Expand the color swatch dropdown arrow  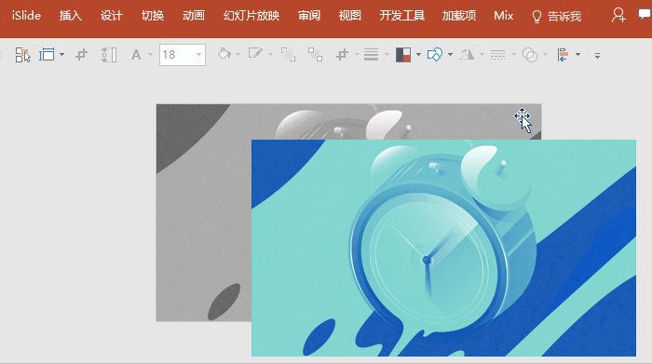(419, 54)
